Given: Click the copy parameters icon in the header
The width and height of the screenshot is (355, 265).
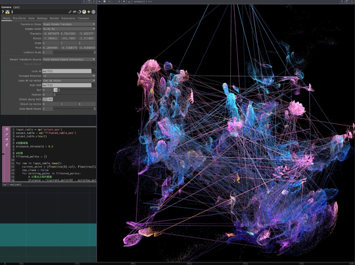Looking at the screenshot, I should (79, 12).
